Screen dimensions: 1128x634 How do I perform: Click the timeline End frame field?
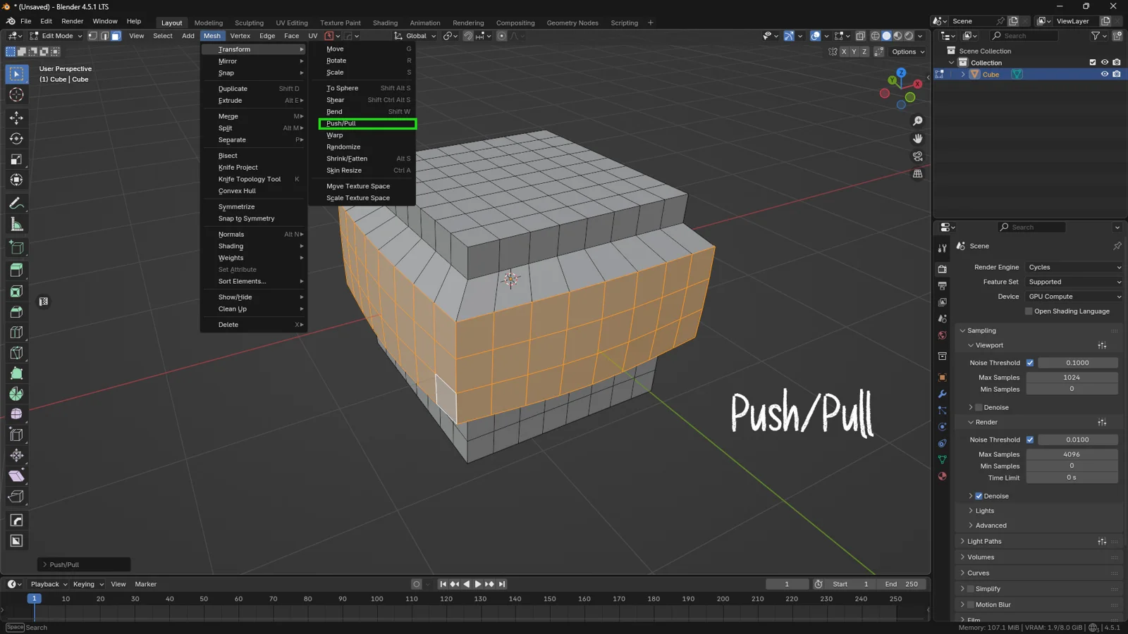(902, 584)
